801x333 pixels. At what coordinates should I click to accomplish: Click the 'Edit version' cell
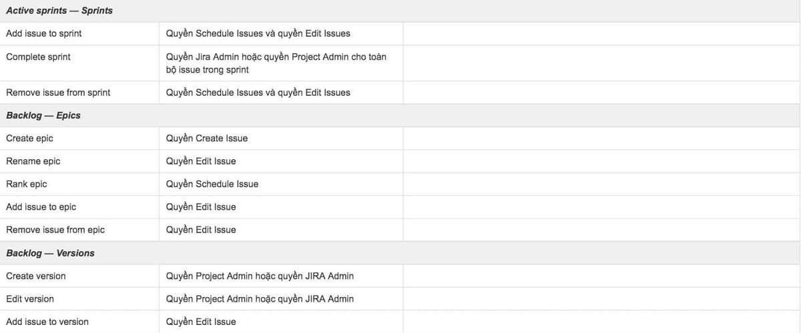click(x=30, y=299)
